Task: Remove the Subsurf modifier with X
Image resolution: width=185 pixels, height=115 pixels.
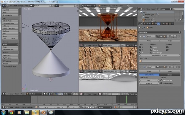Action: [179, 67]
